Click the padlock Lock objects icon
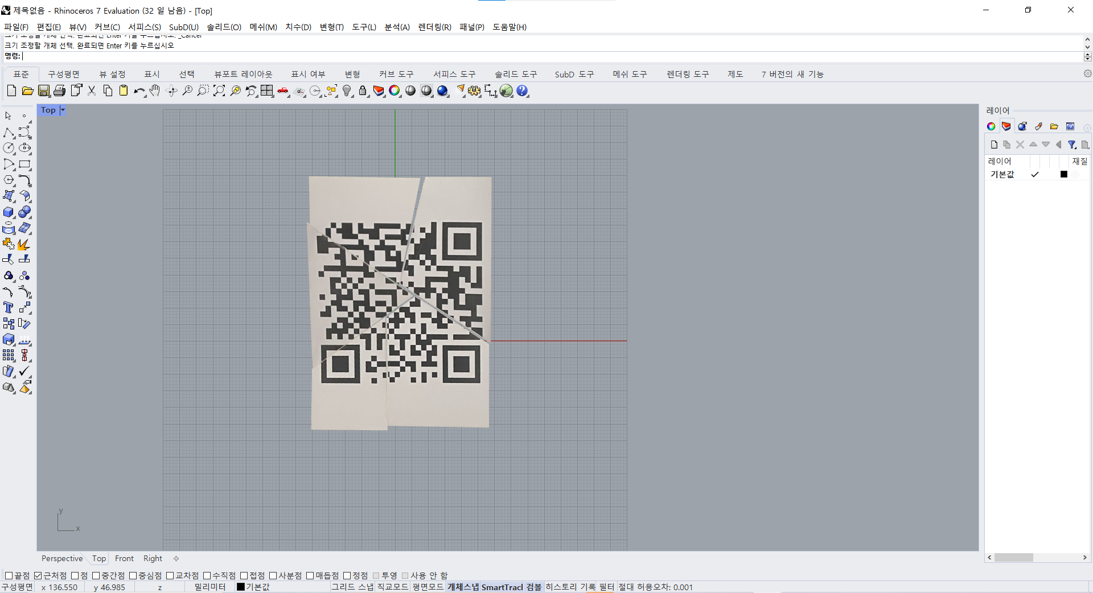 tap(363, 90)
